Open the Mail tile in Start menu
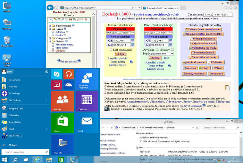The image size is (243, 163). (x=87, y=123)
